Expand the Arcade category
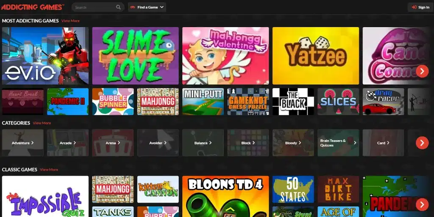Image resolution: width=434 pixels, height=217 pixels. [68, 143]
